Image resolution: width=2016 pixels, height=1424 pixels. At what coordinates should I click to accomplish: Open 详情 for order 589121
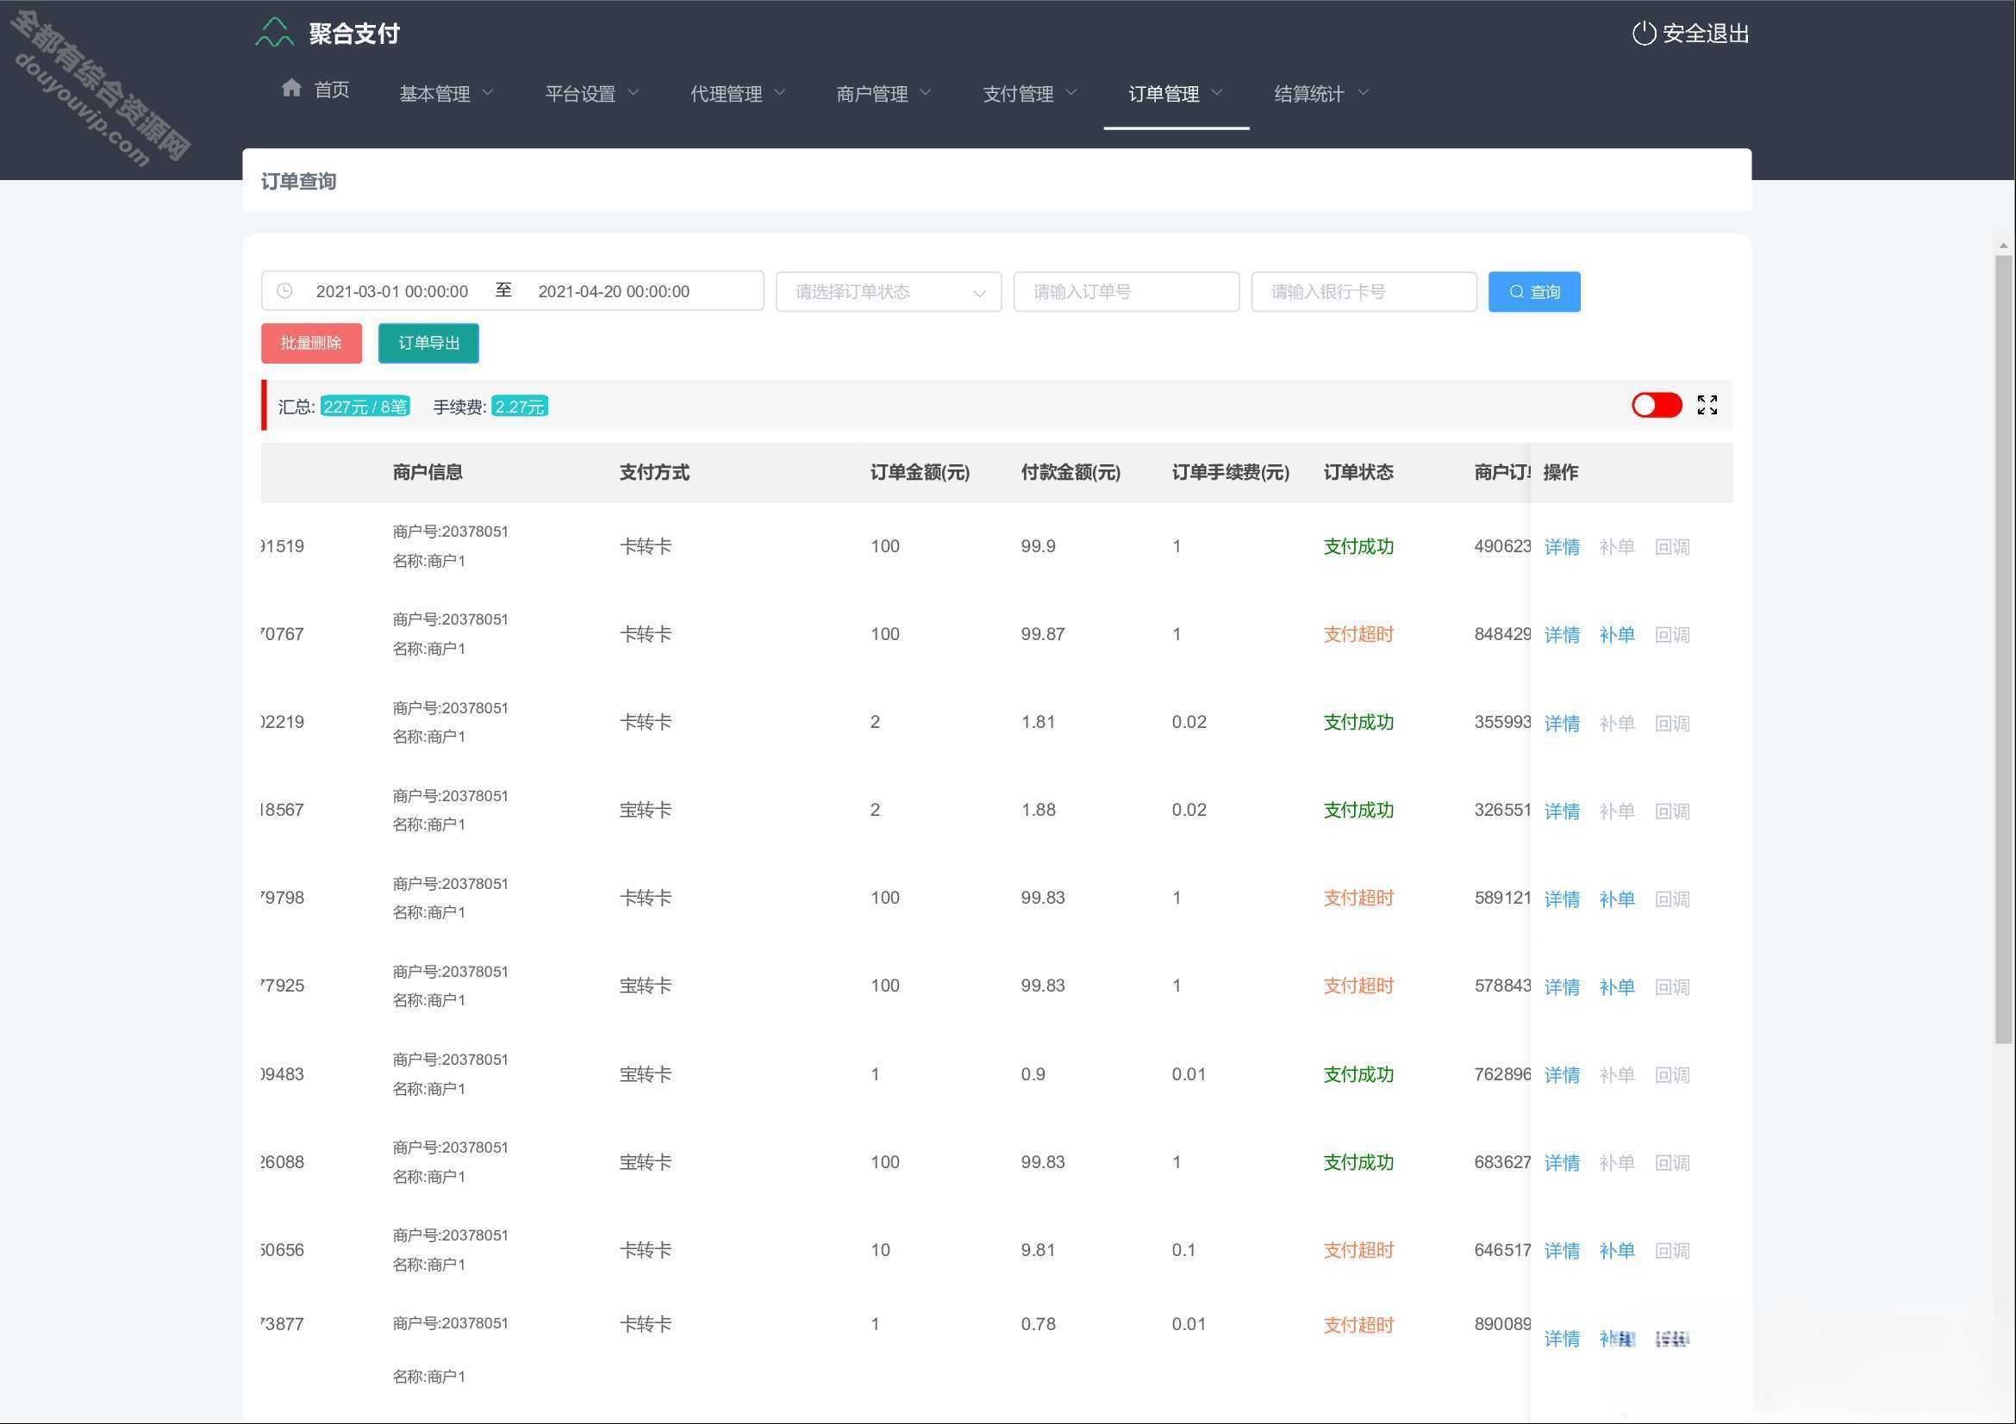click(x=1562, y=899)
